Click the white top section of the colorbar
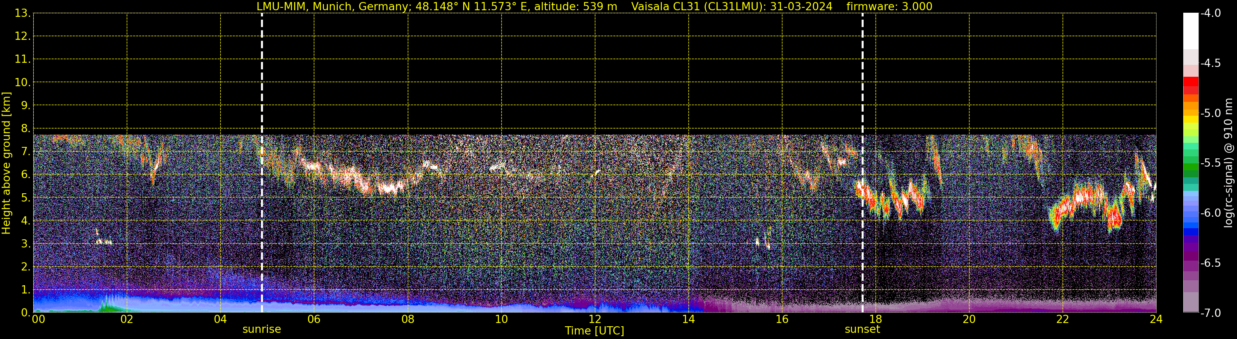 pyautogui.click(x=1190, y=31)
